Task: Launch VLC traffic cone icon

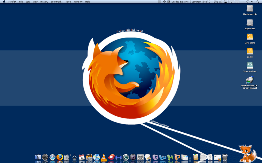Action: (x=104, y=157)
